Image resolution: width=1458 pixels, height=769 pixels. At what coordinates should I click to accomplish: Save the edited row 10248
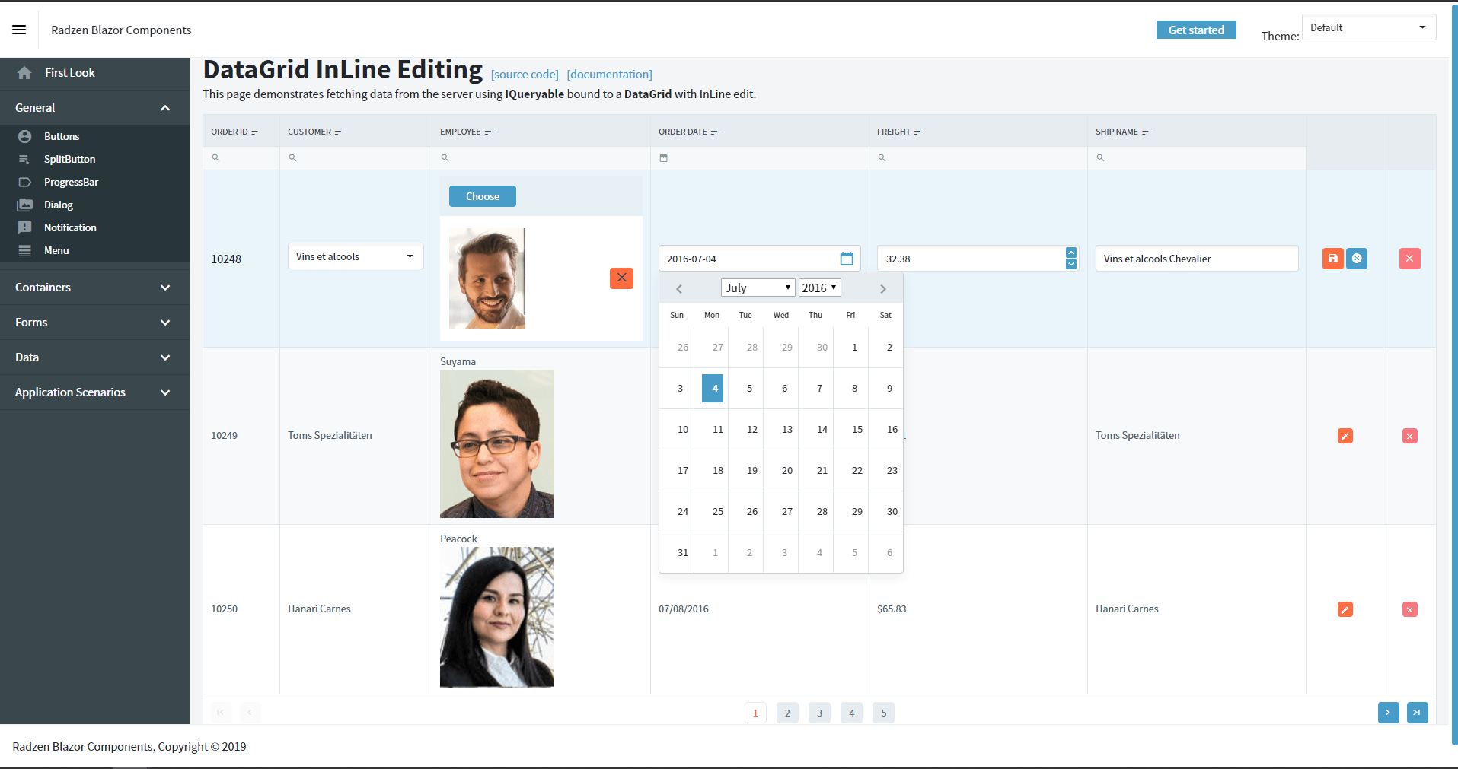pyautogui.click(x=1332, y=259)
